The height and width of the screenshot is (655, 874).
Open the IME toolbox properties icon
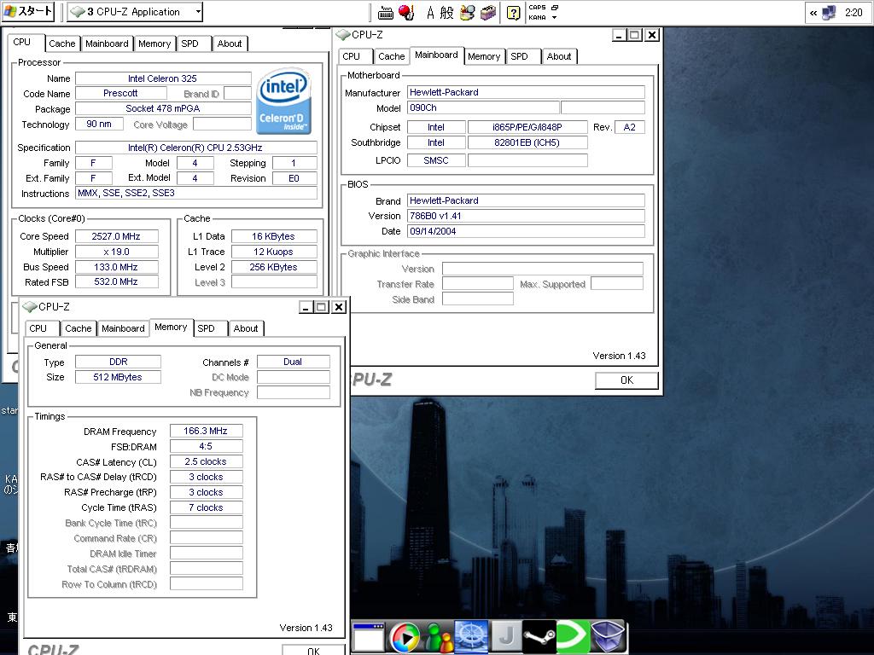click(x=488, y=12)
